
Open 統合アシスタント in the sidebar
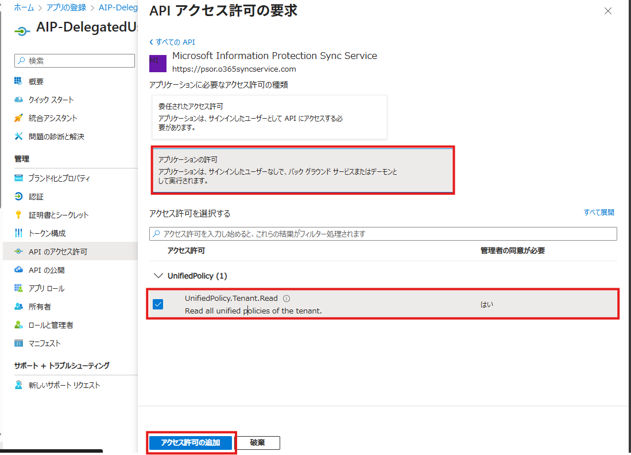[x=53, y=118]
